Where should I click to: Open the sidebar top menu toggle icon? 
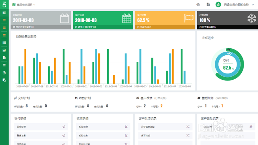[4, 13]
